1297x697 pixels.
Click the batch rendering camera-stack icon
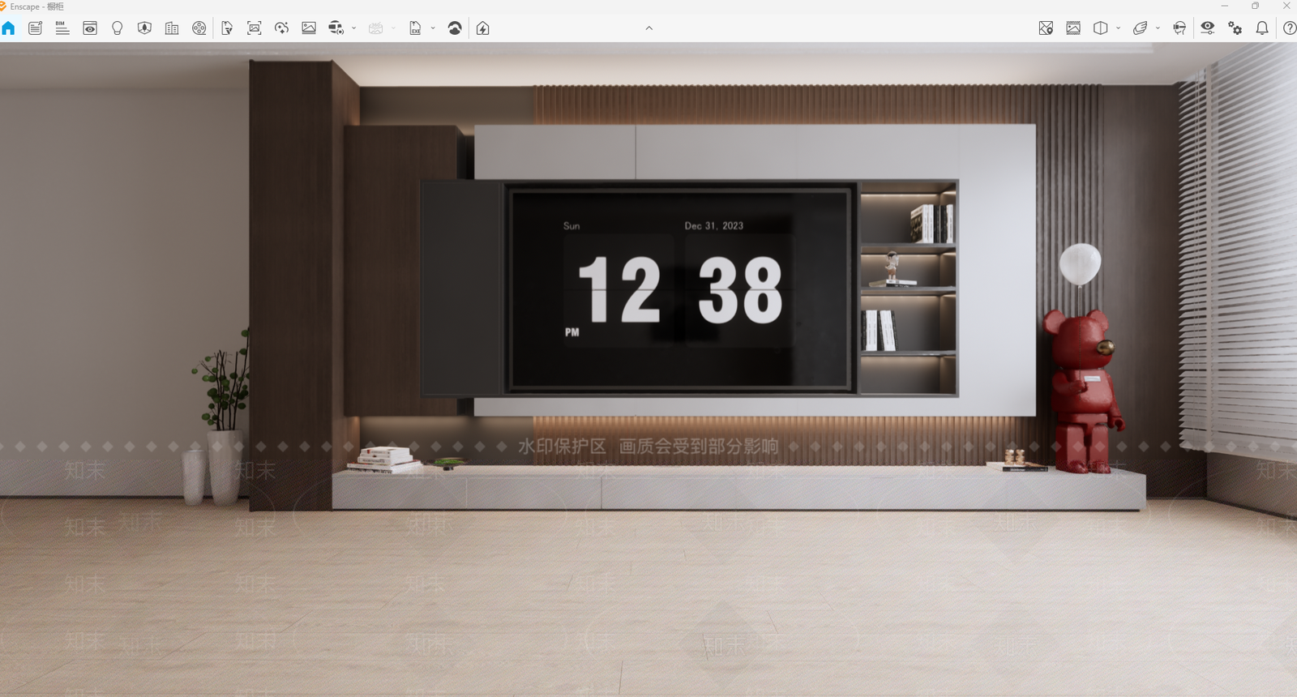tap(336, 28)
